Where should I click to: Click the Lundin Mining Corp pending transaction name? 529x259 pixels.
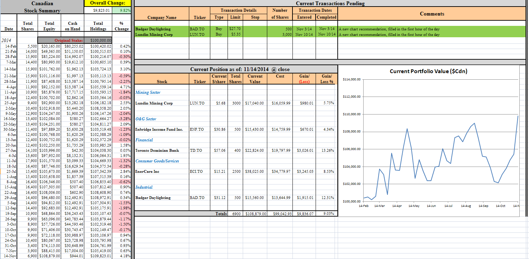(154, 34)
